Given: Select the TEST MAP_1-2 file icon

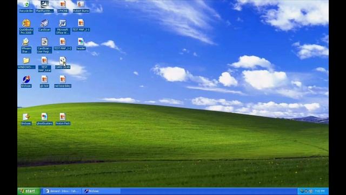Looking at the screenshot, I should point(63,44).
